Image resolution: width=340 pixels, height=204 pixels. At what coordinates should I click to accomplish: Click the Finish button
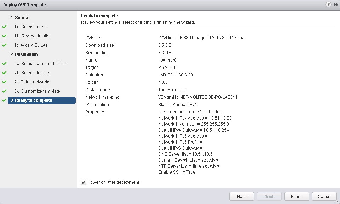coord(296,197)
